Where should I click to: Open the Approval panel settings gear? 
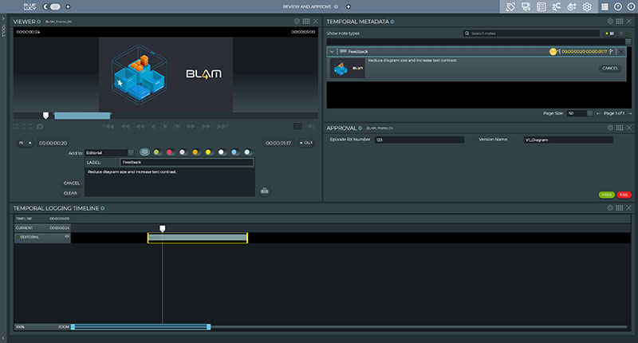click(610, 128)
